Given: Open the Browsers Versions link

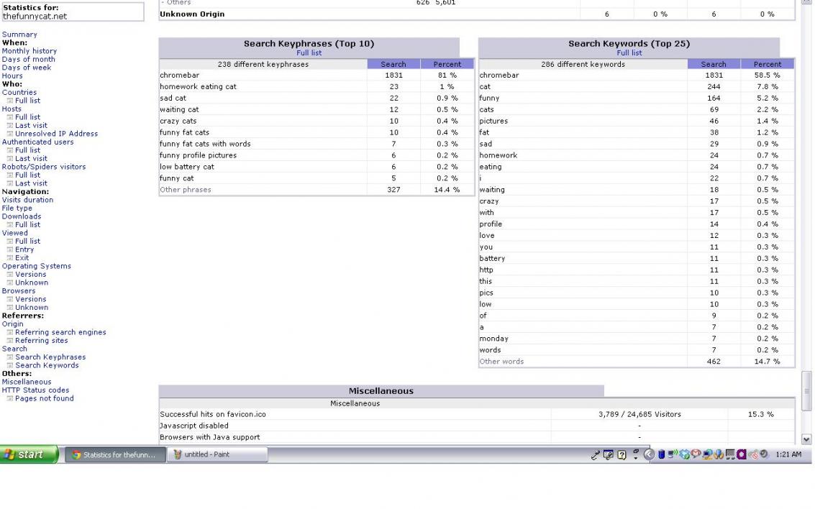Looking at the screenshot, I should point(31,299).
